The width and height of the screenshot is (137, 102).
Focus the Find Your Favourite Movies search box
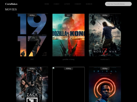click(118, 4)
